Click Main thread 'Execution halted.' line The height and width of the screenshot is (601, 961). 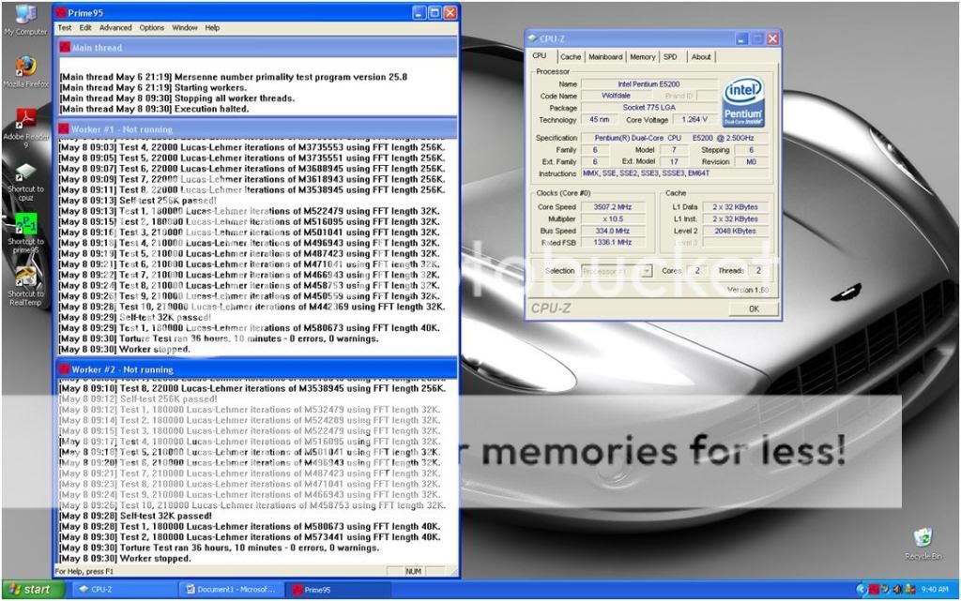pyautogui.click(x=154, y=109)
